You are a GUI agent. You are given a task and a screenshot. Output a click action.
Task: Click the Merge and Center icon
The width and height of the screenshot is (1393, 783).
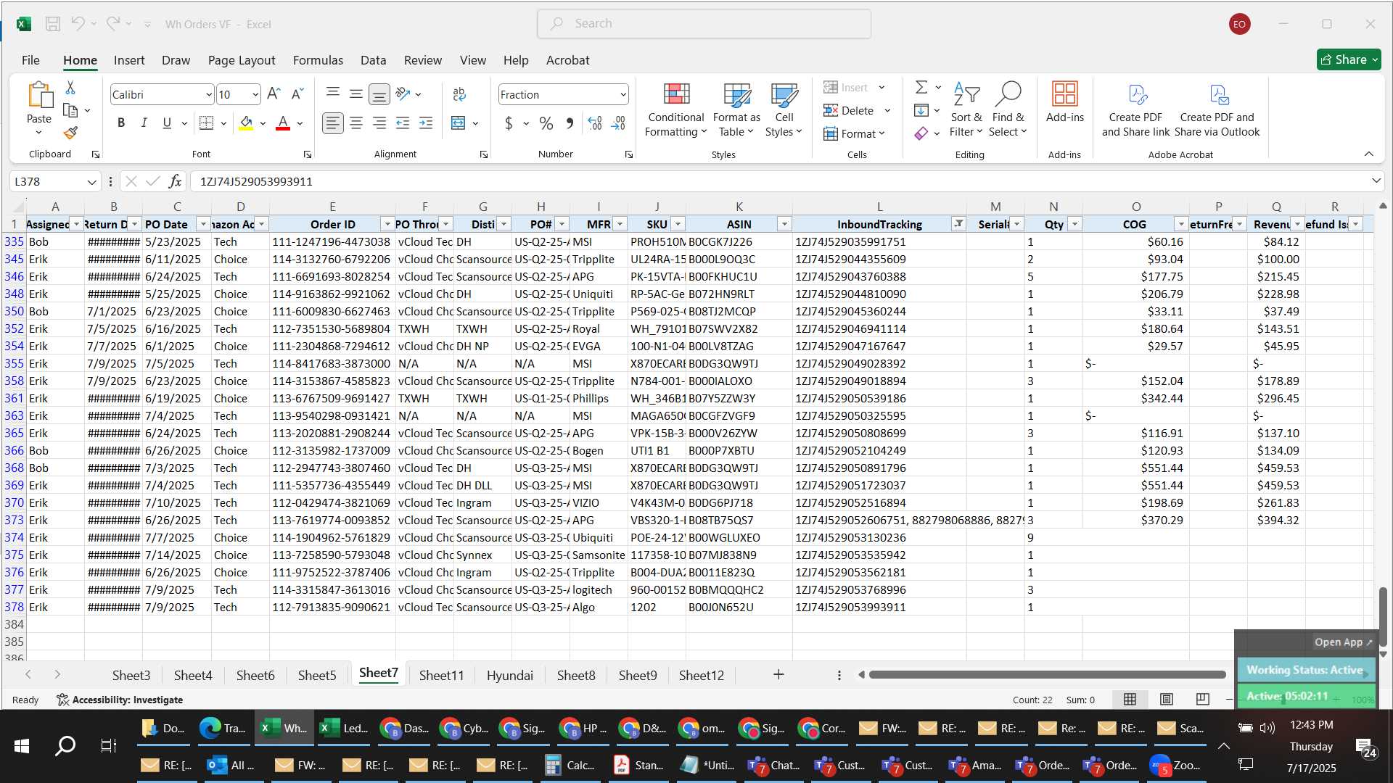(x=458, y=123)
